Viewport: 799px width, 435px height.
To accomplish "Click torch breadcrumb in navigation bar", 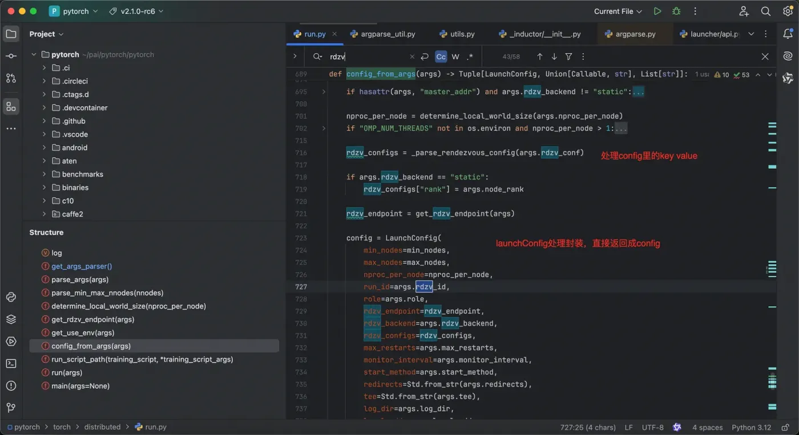I will click(62, 427).
